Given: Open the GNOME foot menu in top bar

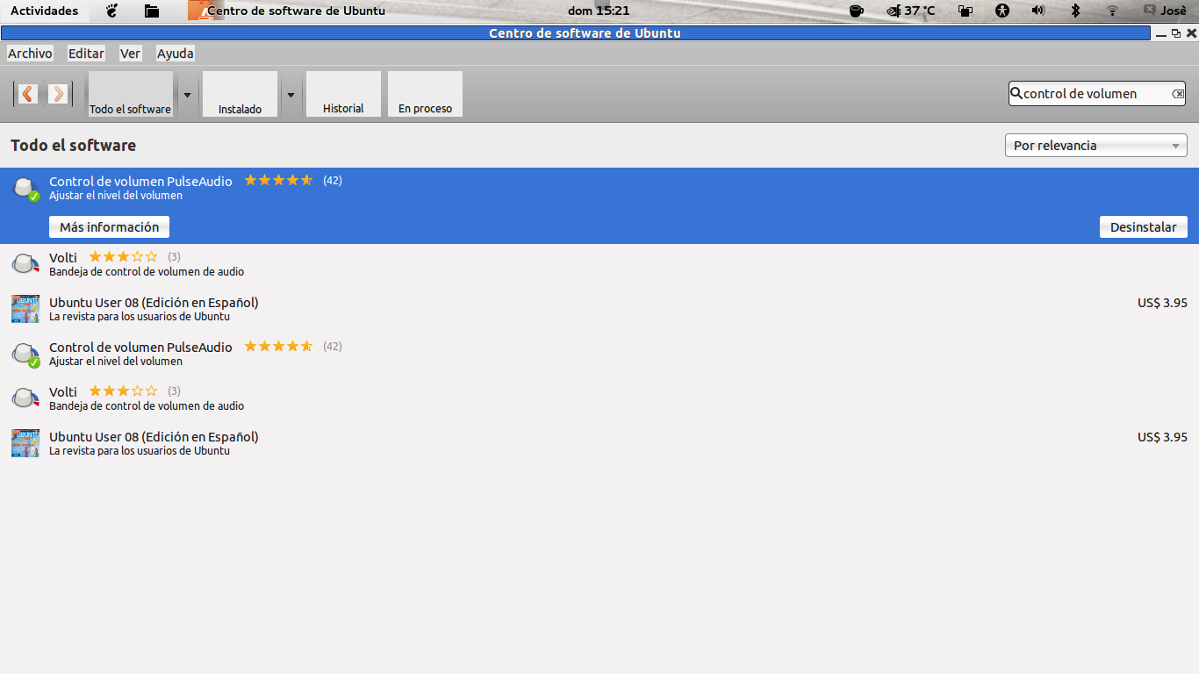Looking at the screenshot, I should [x=111, y=11].
